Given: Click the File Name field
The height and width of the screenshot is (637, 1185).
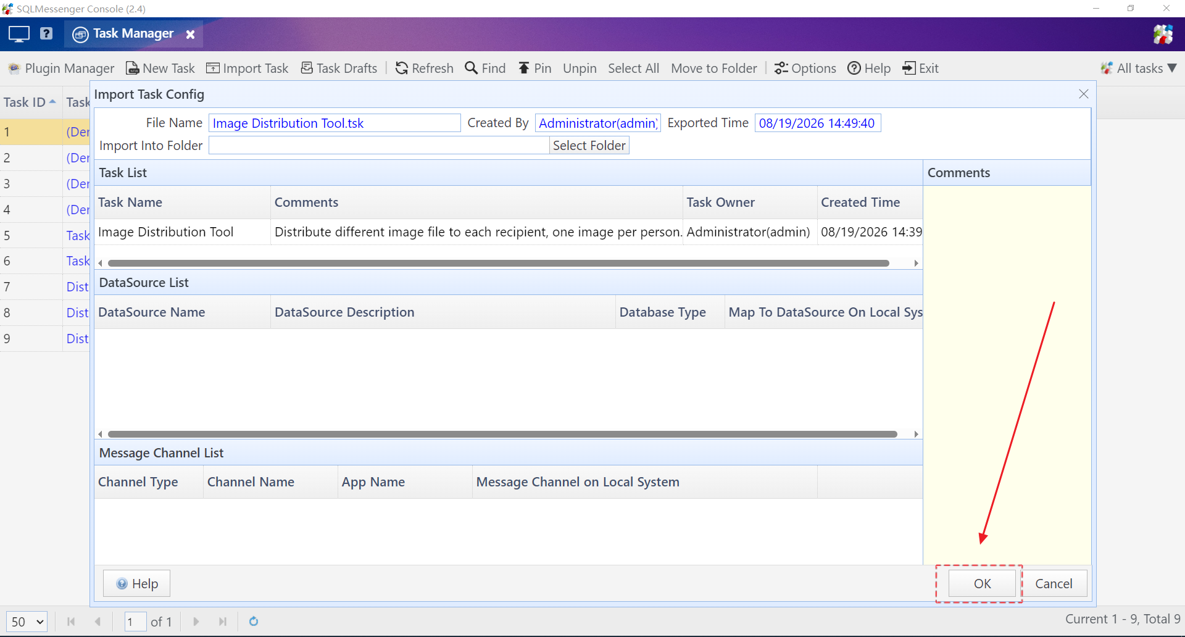Looking at the screenshot, I should (x=335, y=123).
